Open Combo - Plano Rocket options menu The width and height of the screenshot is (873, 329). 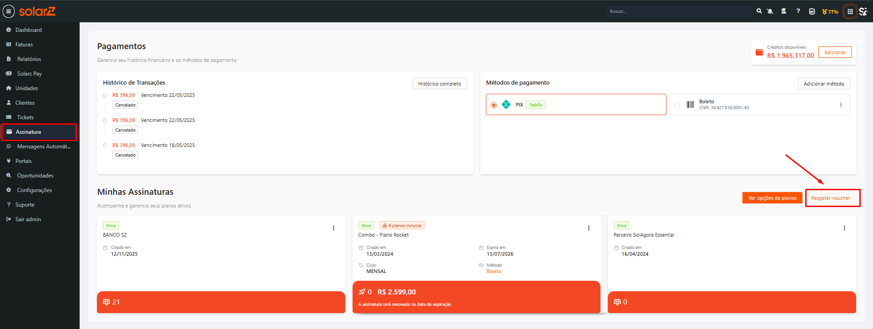[589, 228]
